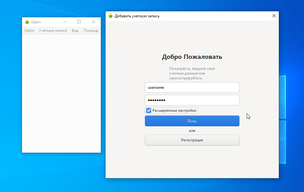Open the 'Помощь' menu

coord(91,31)
